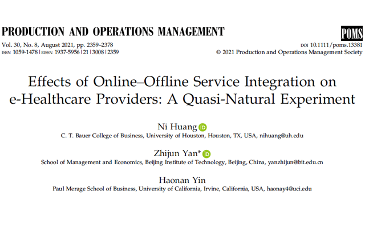The image size is (365, 244).
Task: Click the POMS logo
Action: pyautogui.click(x=351, y=32)
